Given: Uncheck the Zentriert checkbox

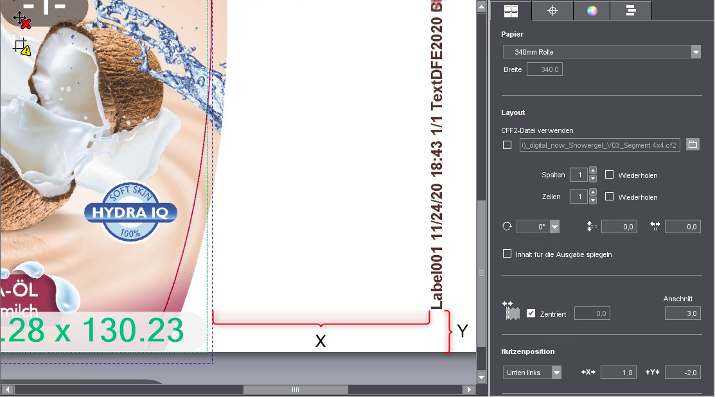Looking at the screenshot, I should click(531, 313).
